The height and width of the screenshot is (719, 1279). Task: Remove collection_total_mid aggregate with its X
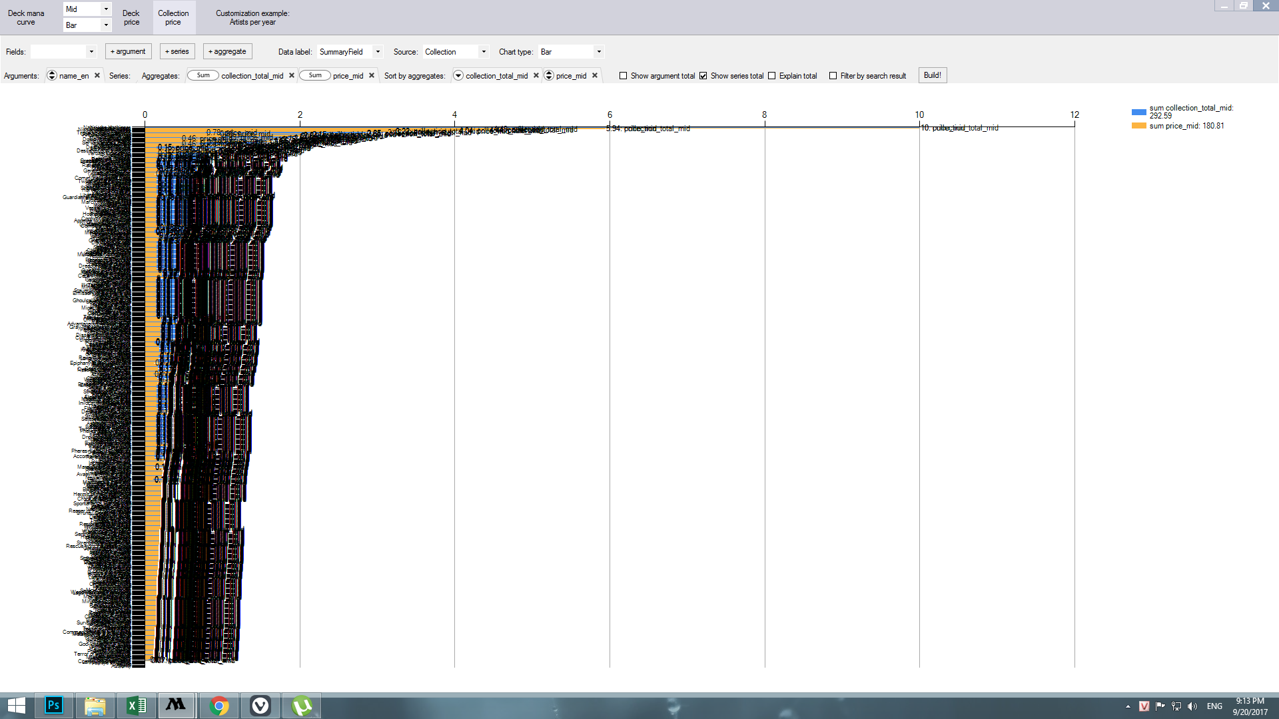(x=292, y=75)
